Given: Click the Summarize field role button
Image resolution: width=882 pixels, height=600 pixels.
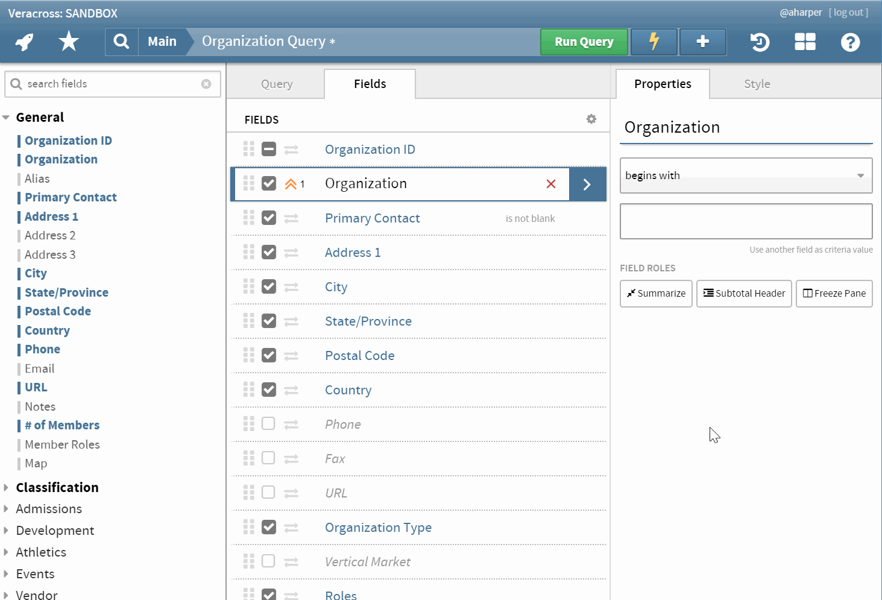Looking at the screenshot, I should pos(656,294).
